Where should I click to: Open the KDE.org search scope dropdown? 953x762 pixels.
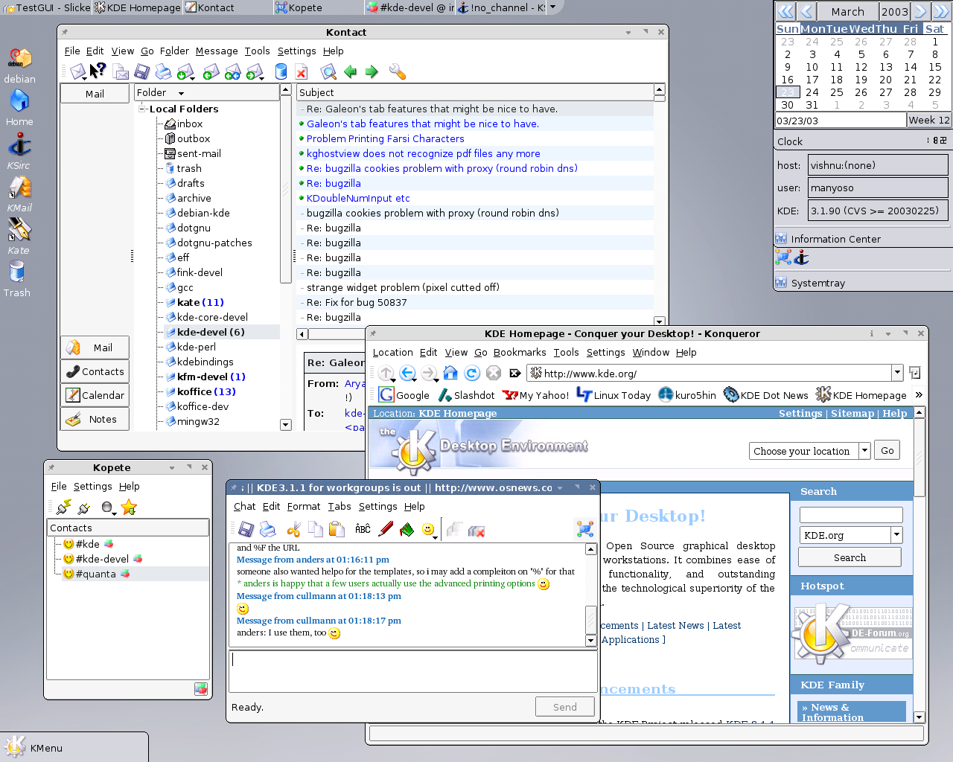point(896,535)
